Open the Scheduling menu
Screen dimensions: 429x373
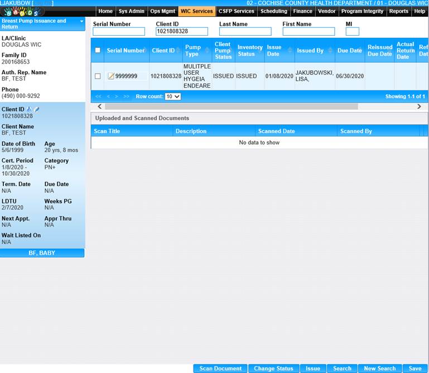click(x=274, y=11)
